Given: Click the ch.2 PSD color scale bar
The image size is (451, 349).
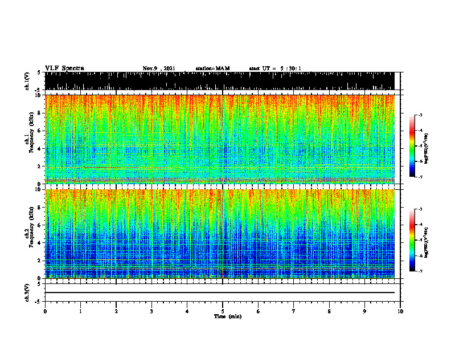Looking at the screenshot, I should [x=412, y=240].
